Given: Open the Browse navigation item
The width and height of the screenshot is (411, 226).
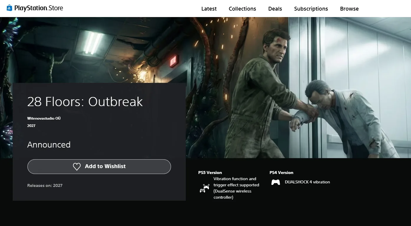Looking at the screenshot, I should (x=349, y=9).
